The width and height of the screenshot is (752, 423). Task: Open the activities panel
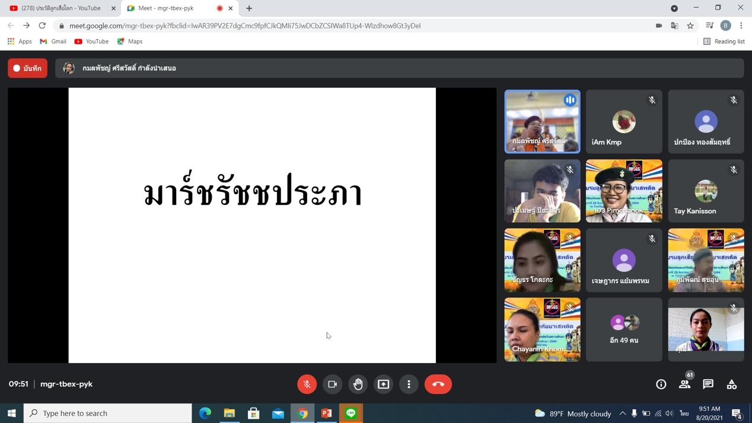pos(732,384)
